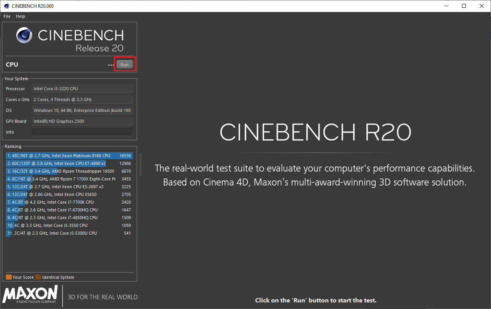Select ranking entry Core i5-5300U

pyautogui.click(x=69, y=233)
